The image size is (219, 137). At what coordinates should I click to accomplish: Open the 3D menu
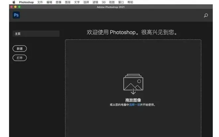(104, 2)
